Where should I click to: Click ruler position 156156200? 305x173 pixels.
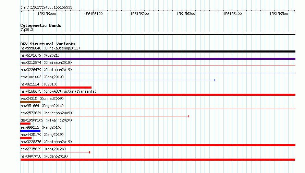click(x=140, y=14)
